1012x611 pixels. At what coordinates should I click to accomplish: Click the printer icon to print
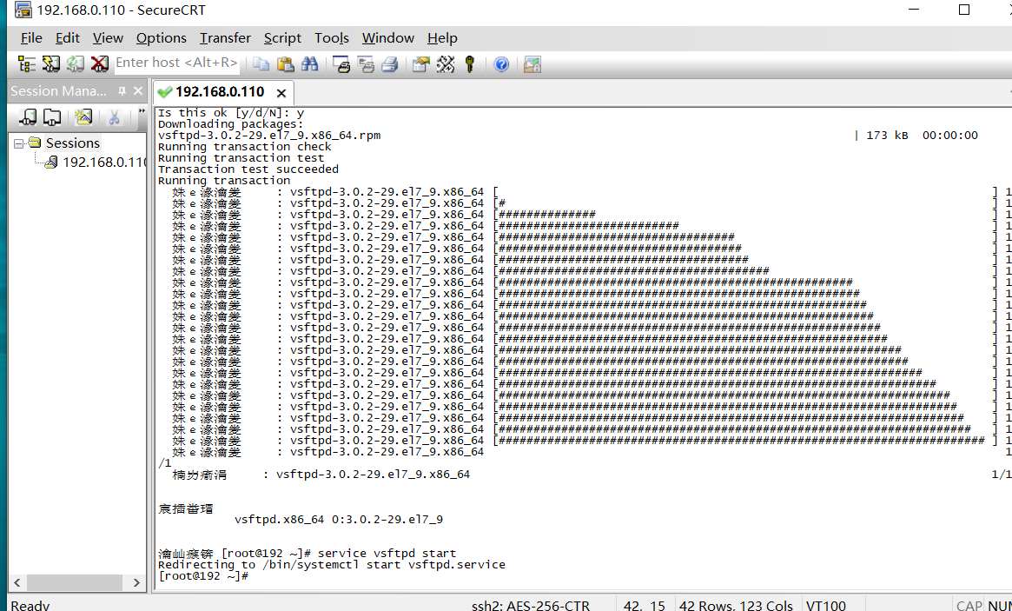390,64
